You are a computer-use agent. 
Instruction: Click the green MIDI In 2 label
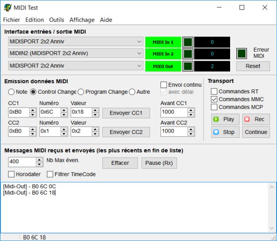point(163,54)
